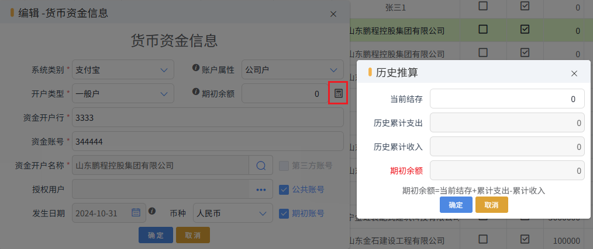Toggle the 期初账号 checkbox

[284, 213]
